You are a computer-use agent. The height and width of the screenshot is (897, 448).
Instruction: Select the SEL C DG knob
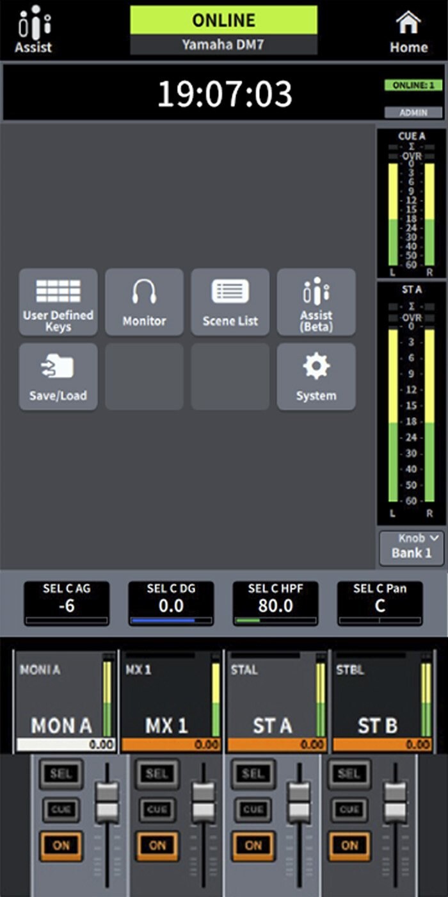pos(171,603)
